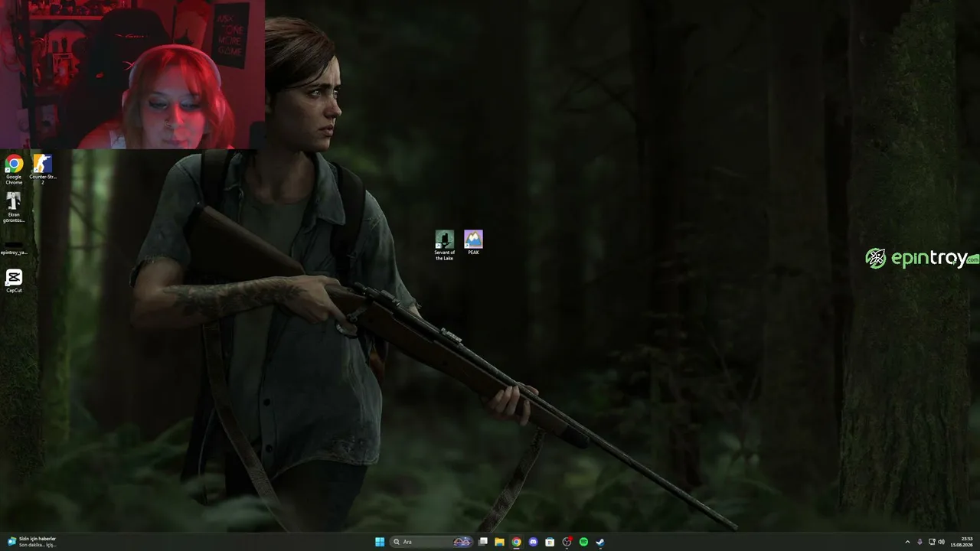This screenshot has width=980, height=551.
Task: Open the volume speaker tray icon
Action: click(x=942, y=542)
